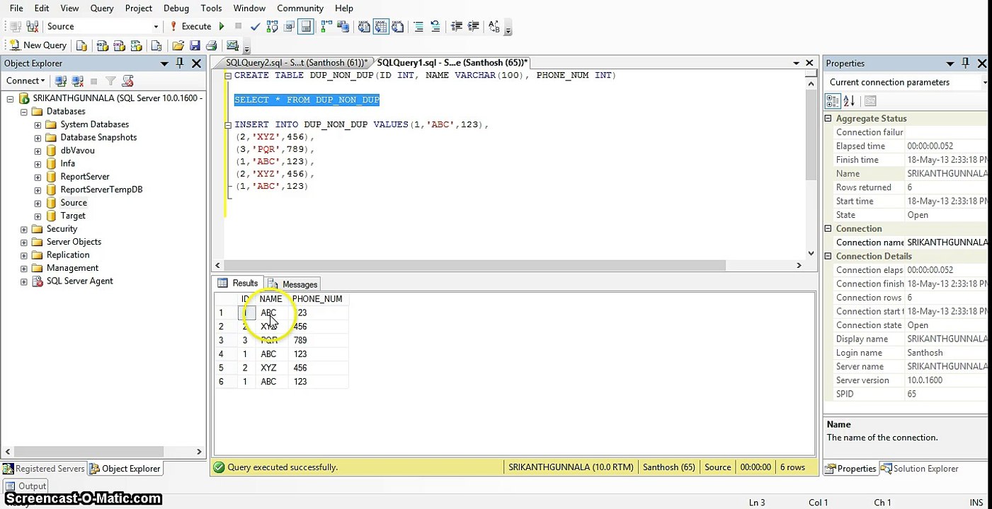Open the Solution Explorer tab
Image resolution: width=992 pixels, height=509 pixels.
click(x=919, y=469)
